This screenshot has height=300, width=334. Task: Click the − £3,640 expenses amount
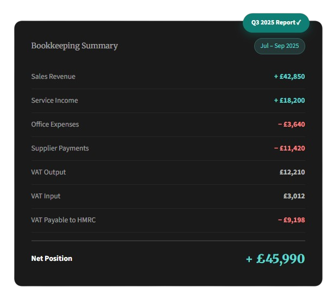[x=292, y=124]
